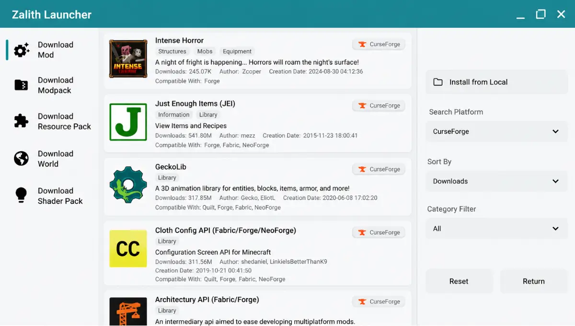Open the Intense Horror mod thumbnail
575x326 pixels.
click(x=128, y=59)
